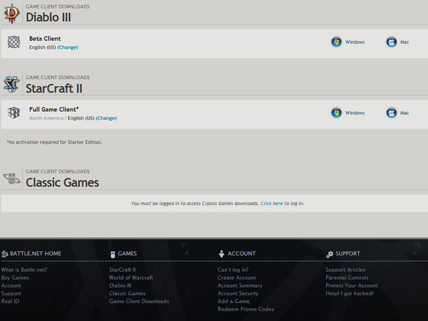Download Diablo III Beta Client for Mac
Screen dimensions: 428x321
coord(404,42)
